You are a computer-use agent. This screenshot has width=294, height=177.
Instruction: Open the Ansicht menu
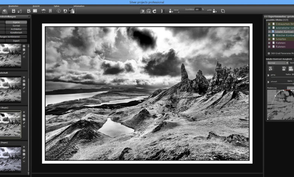[x=36, y=6]
